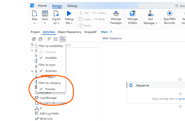
Task: Click the Main workflow tab
Action: coord(105,32)
